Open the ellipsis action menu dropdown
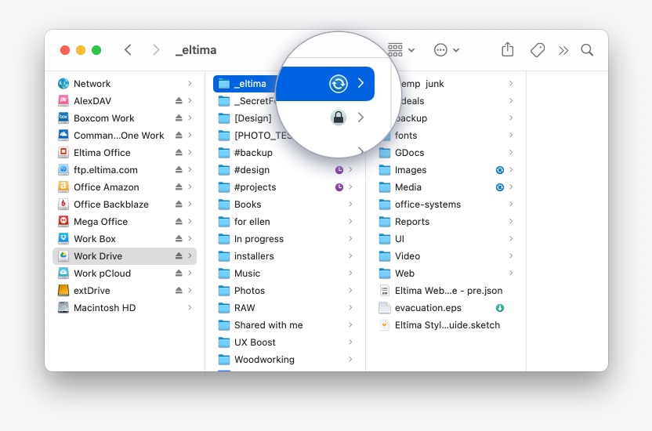The width and height of the screenshot is (652, 431). coord(447,50)
